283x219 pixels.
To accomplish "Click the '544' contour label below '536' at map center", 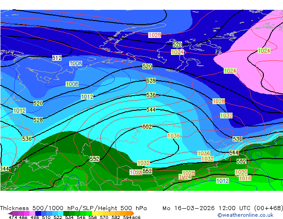I will click(x=151, y=109).
